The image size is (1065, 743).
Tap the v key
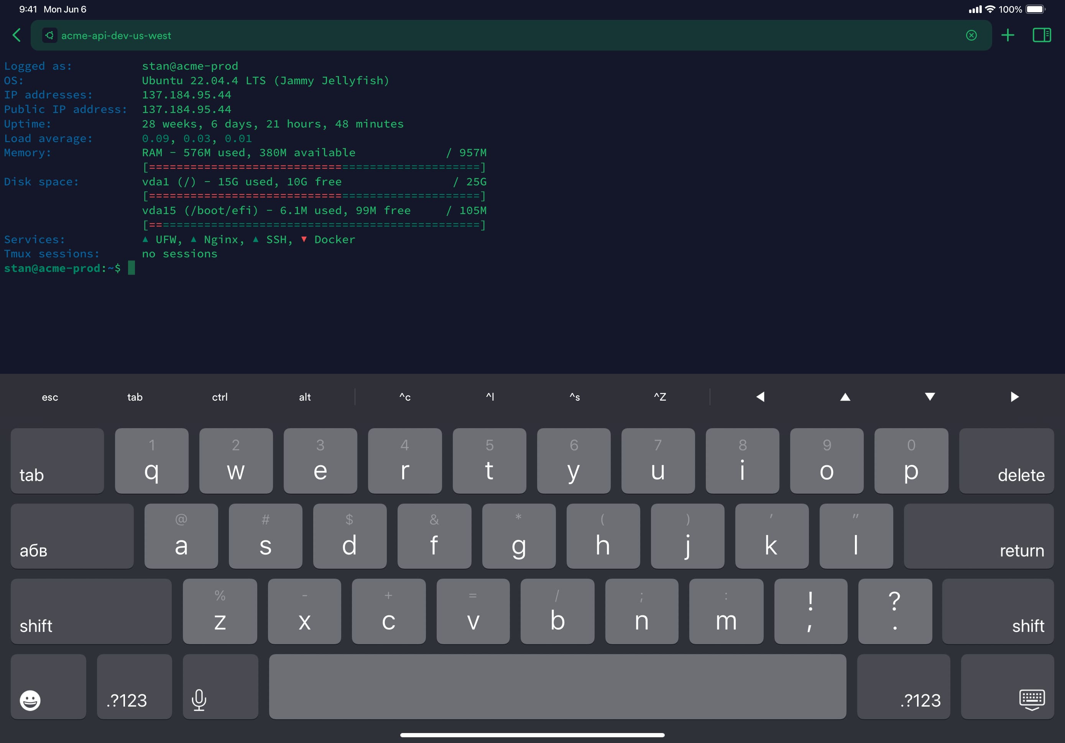coord(473,611)
